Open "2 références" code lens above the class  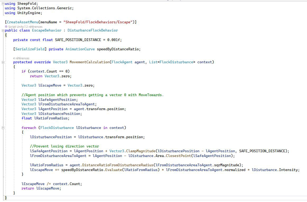coord(34,27)
